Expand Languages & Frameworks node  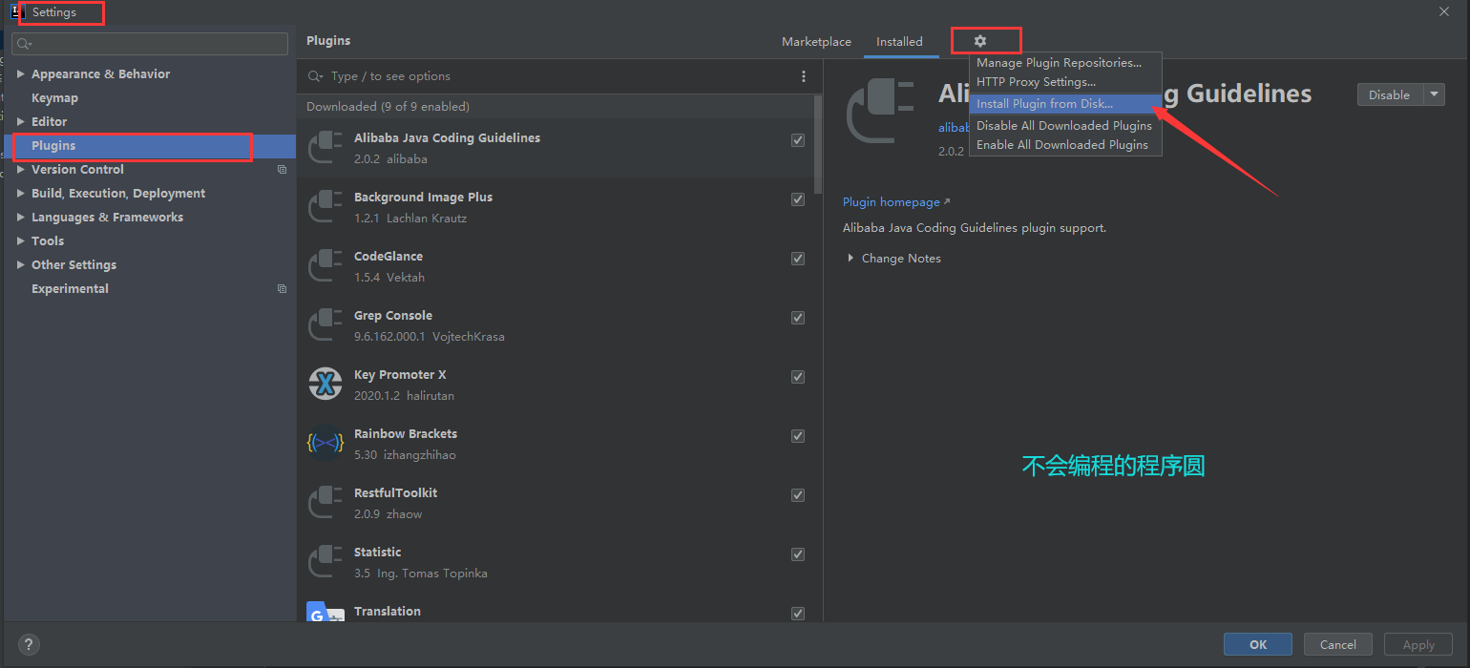[21, 218]
